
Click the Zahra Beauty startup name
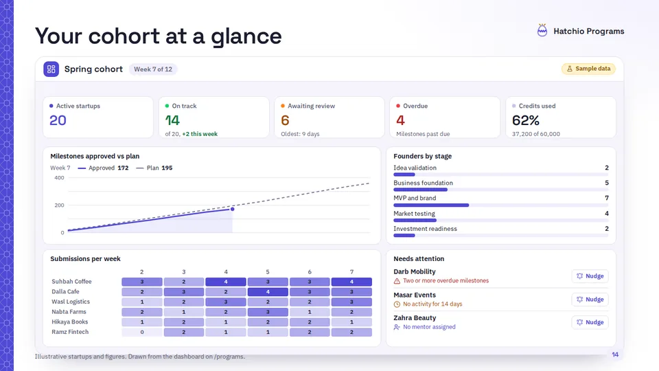click(415, 318)
